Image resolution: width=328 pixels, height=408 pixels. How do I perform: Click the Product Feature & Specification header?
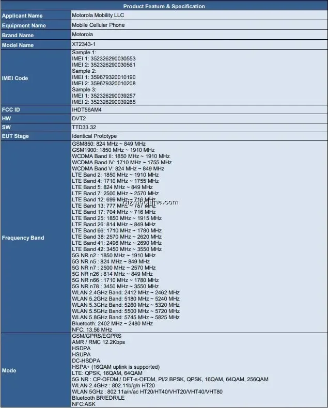coord(164,6)
